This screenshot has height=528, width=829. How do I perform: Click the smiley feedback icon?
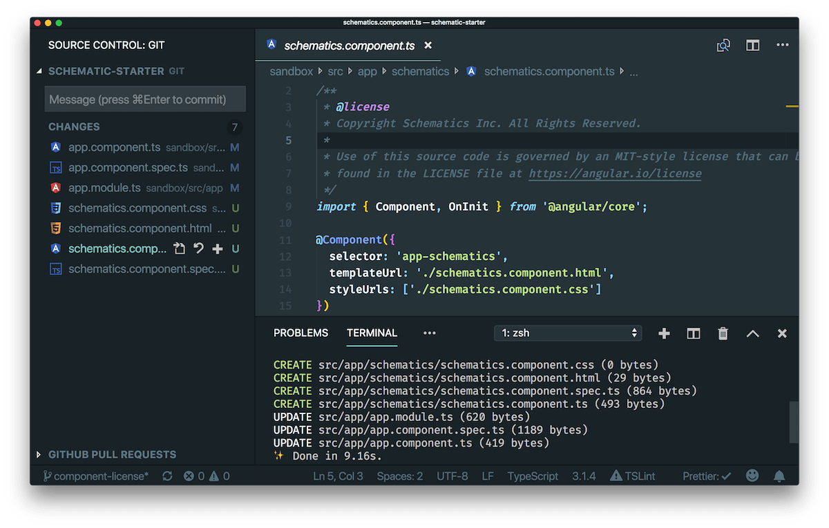coord(752,476)
